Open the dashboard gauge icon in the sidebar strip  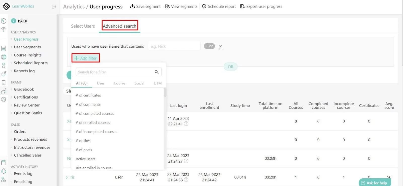tap(4, 21)
